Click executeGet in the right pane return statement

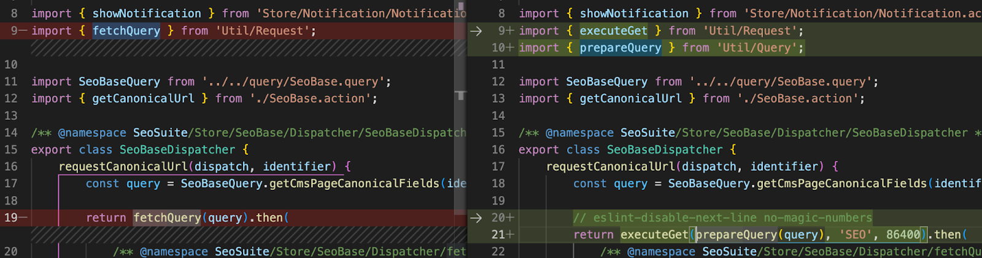pos(654,235)
